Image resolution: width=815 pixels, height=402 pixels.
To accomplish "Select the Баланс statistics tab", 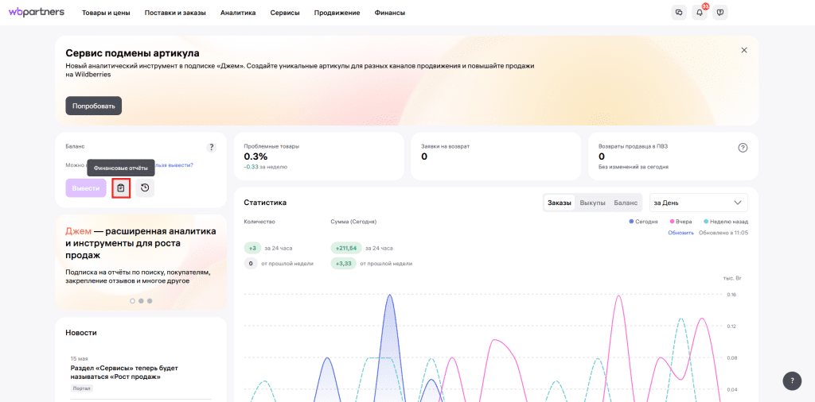I will coord(626,203).
